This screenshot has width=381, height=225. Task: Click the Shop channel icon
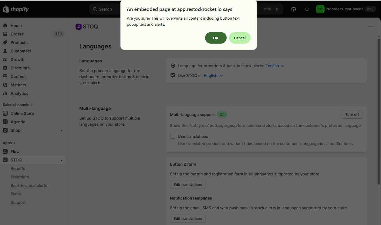[x=5, y=130]
